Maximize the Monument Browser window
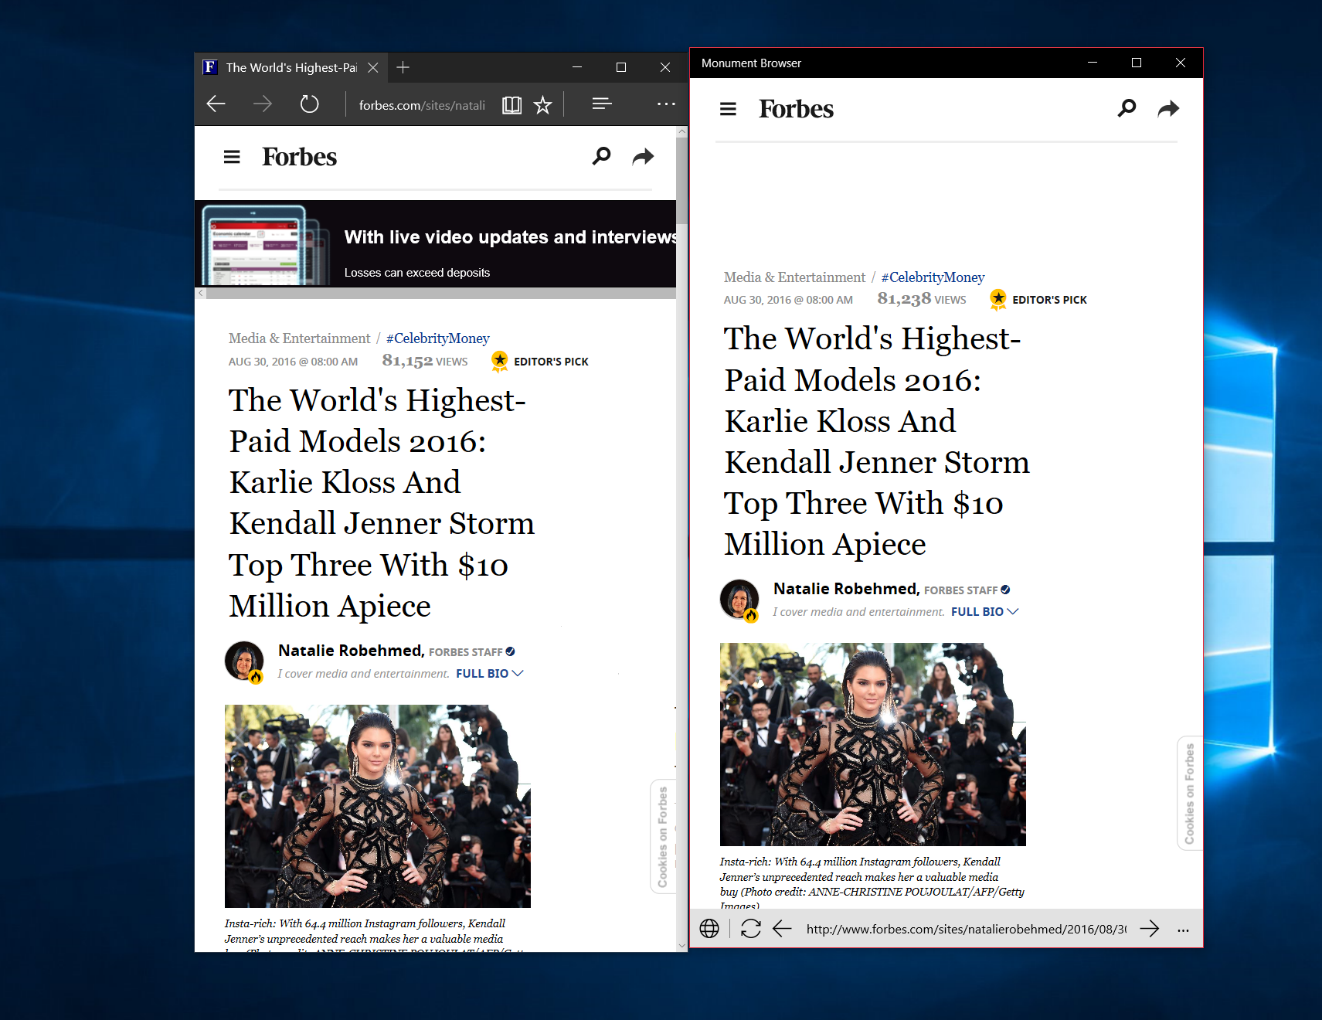 coord(1137,63)
